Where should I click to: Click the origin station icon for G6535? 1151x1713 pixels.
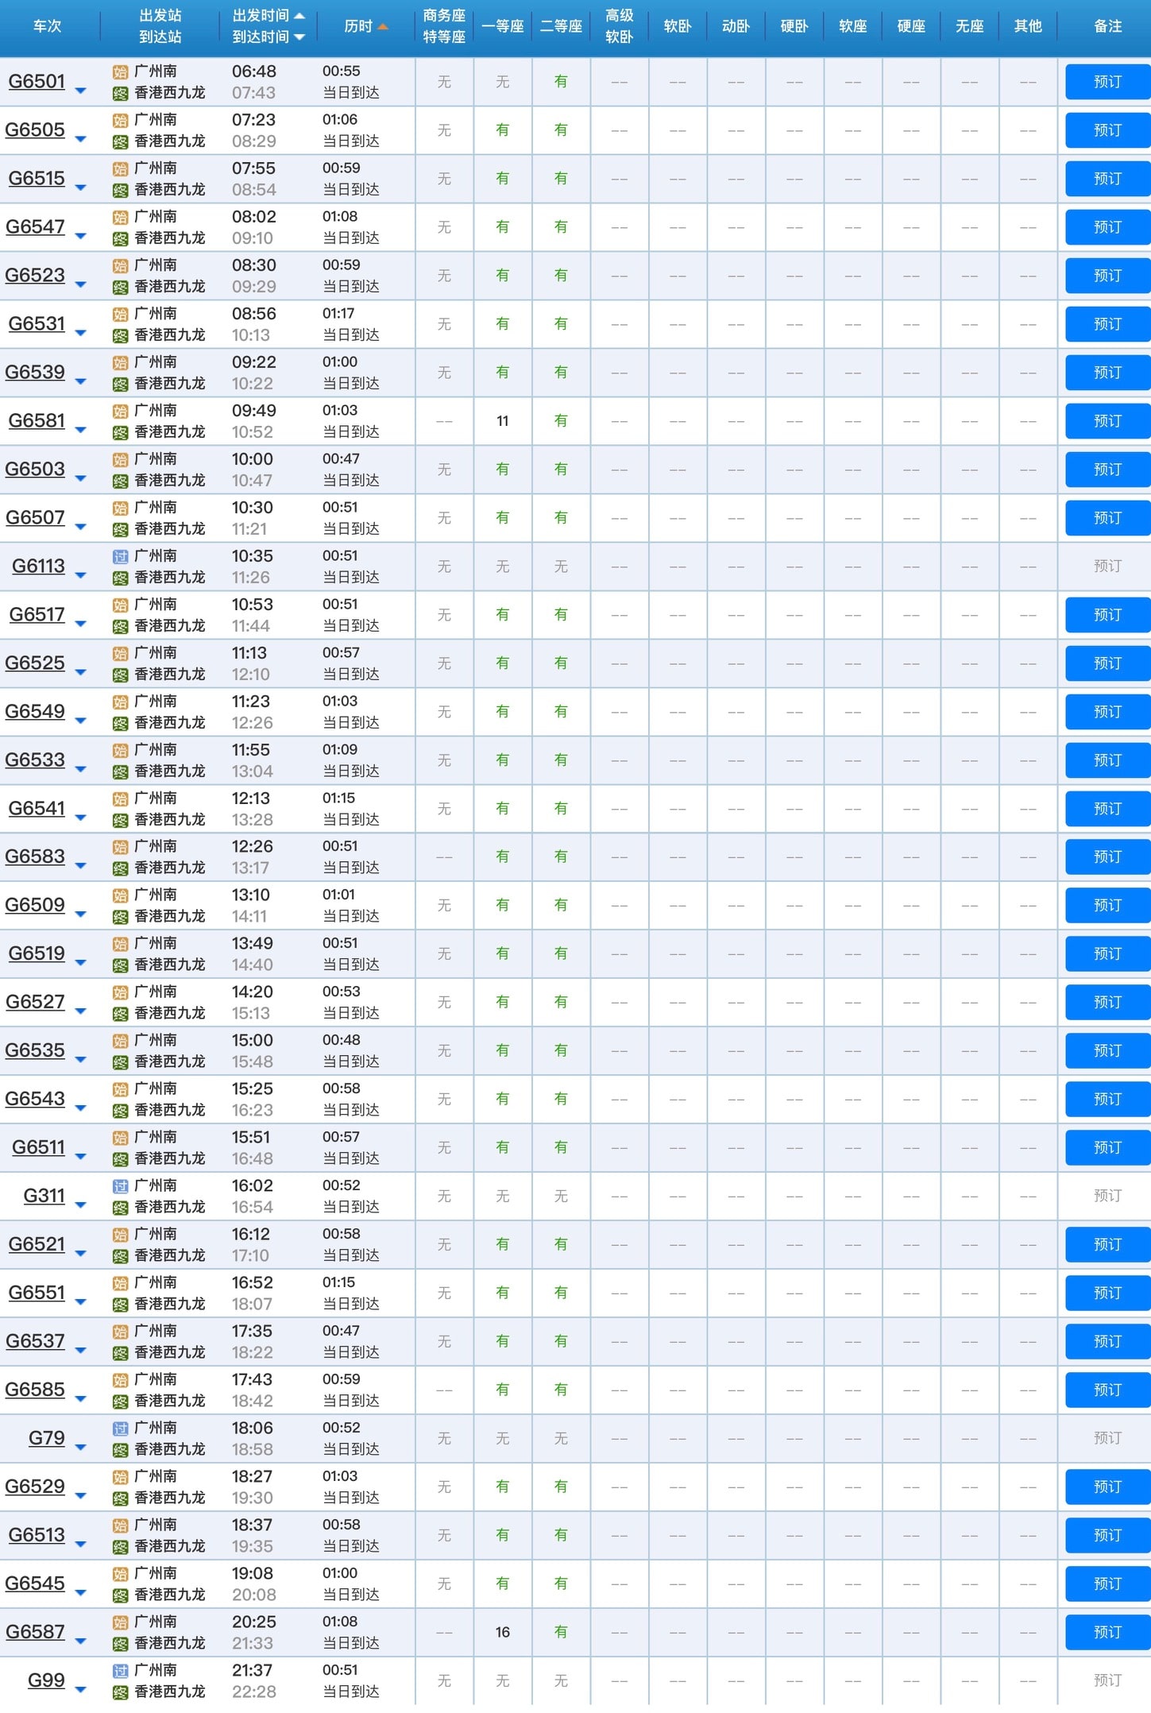(120, 1041)
